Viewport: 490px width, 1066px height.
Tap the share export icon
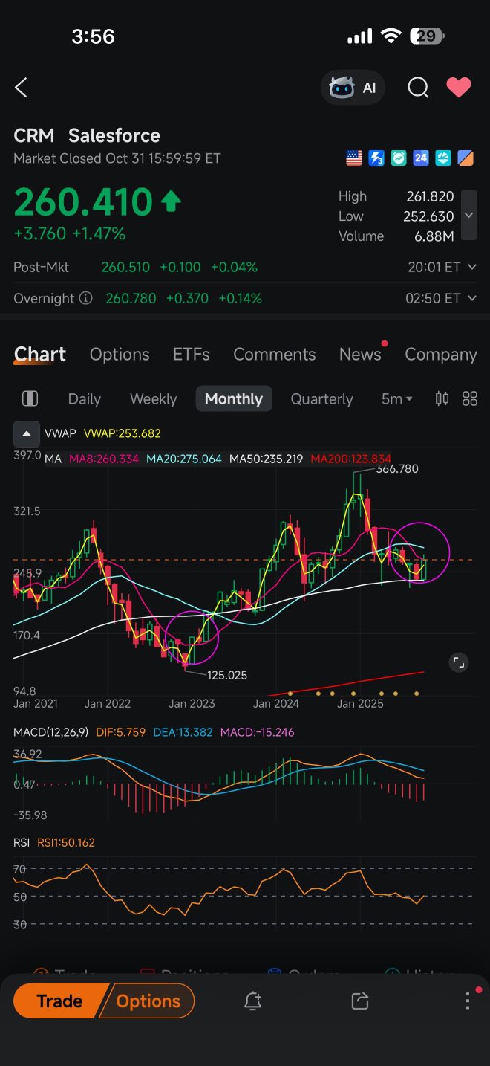(x=360, y=1001)
